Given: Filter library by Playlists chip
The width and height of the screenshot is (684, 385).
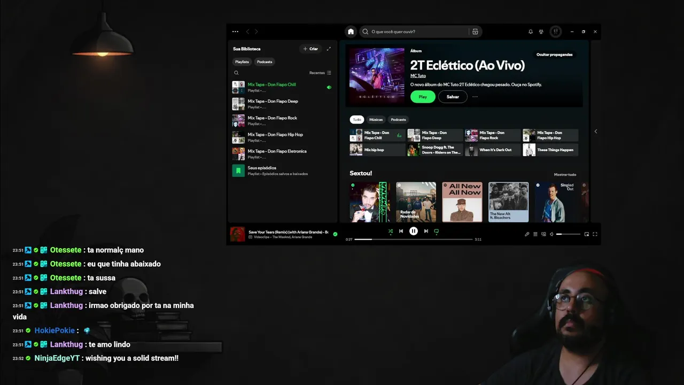Looking at the screenshot, I should coord(242,61).
